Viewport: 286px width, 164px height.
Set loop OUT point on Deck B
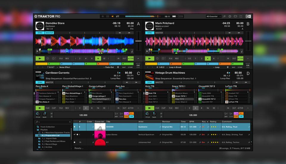(x=234, y=58)
